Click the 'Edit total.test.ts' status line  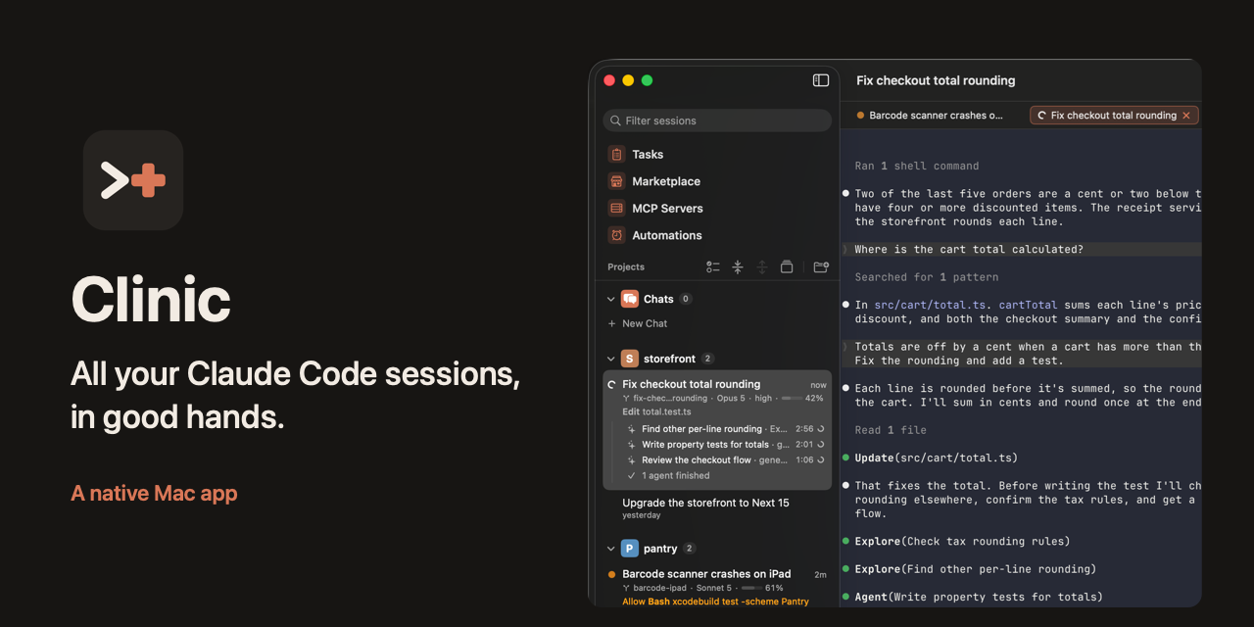pos(656,411)
